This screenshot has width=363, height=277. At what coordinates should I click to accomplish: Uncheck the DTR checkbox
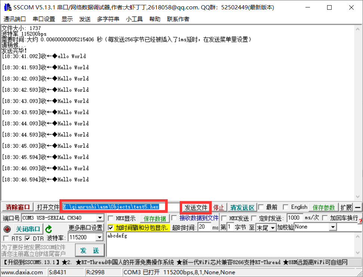28,238
